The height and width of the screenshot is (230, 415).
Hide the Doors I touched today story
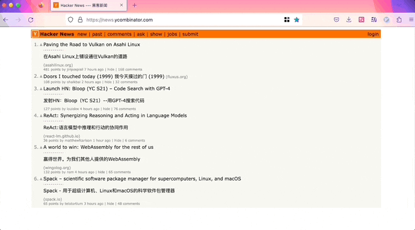tap(108, 82)
